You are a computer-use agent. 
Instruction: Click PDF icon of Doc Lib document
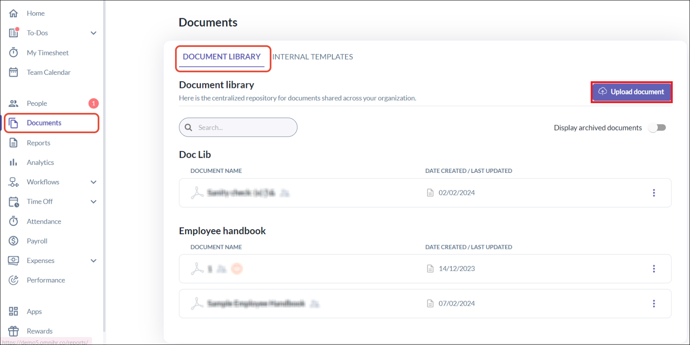click(197, 193)
